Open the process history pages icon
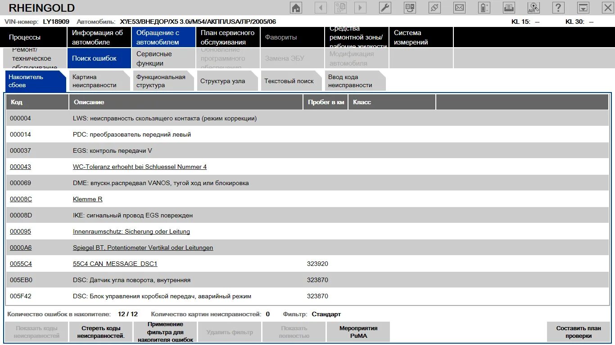This screenshot has height=345, width=615. point(340,8)
